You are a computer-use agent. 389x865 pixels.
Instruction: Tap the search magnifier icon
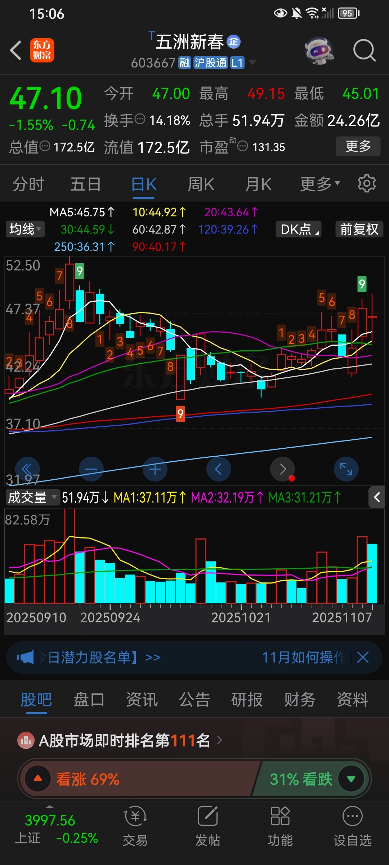364,50
